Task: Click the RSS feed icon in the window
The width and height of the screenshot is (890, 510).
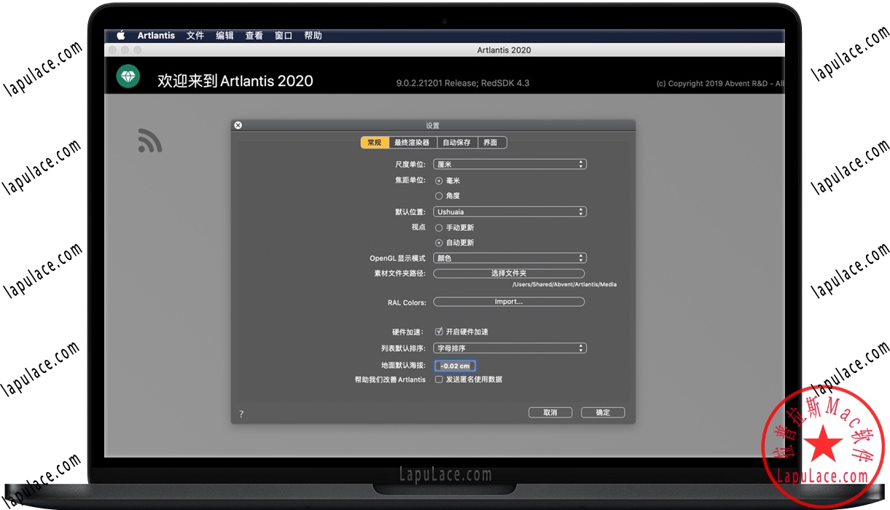Action: pos(149,141)
